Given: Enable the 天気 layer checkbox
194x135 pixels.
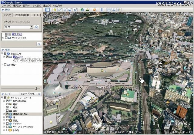Looking at the screenshot, I should [8, 120].
